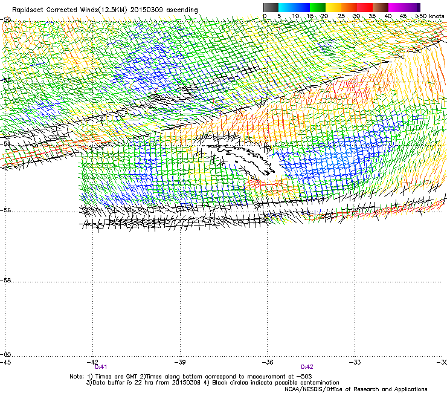Click the '-54' latitude axis label
Screen dimensions: 447x393
(5, 144)
